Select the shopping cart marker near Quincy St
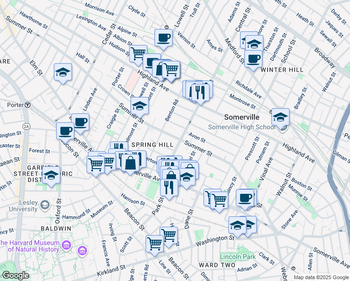 [219, 200]
